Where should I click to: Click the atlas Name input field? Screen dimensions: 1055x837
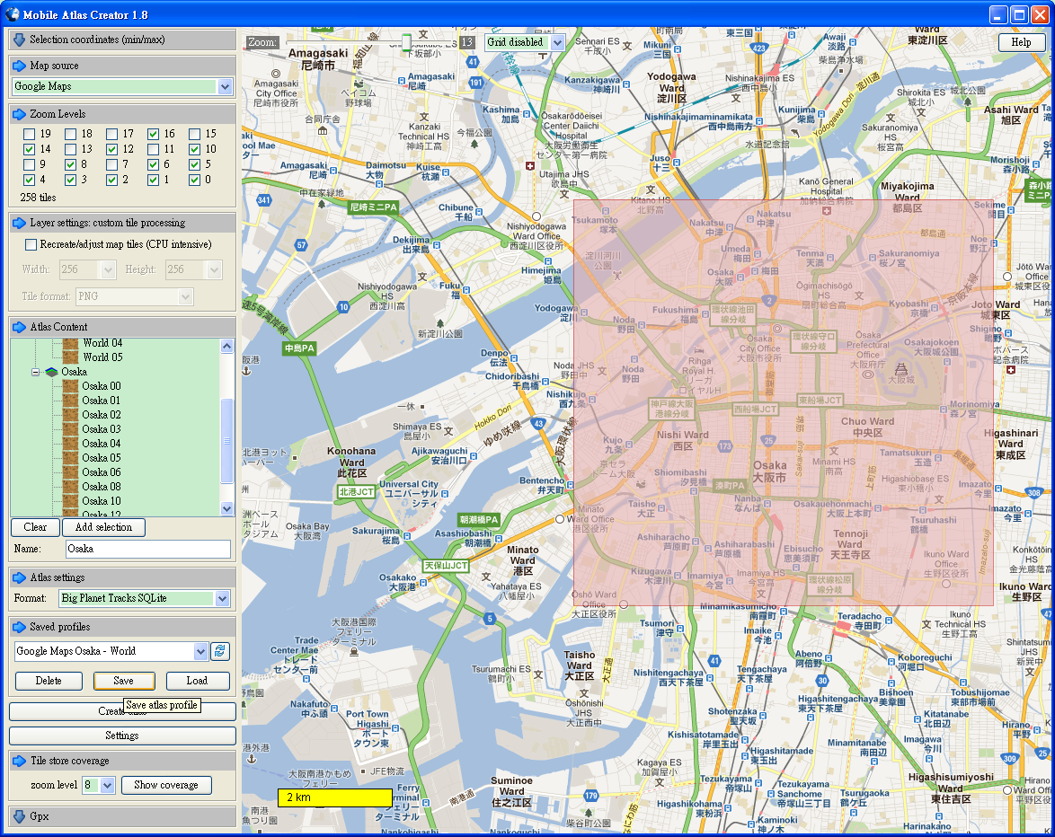(x=148, y=550)
